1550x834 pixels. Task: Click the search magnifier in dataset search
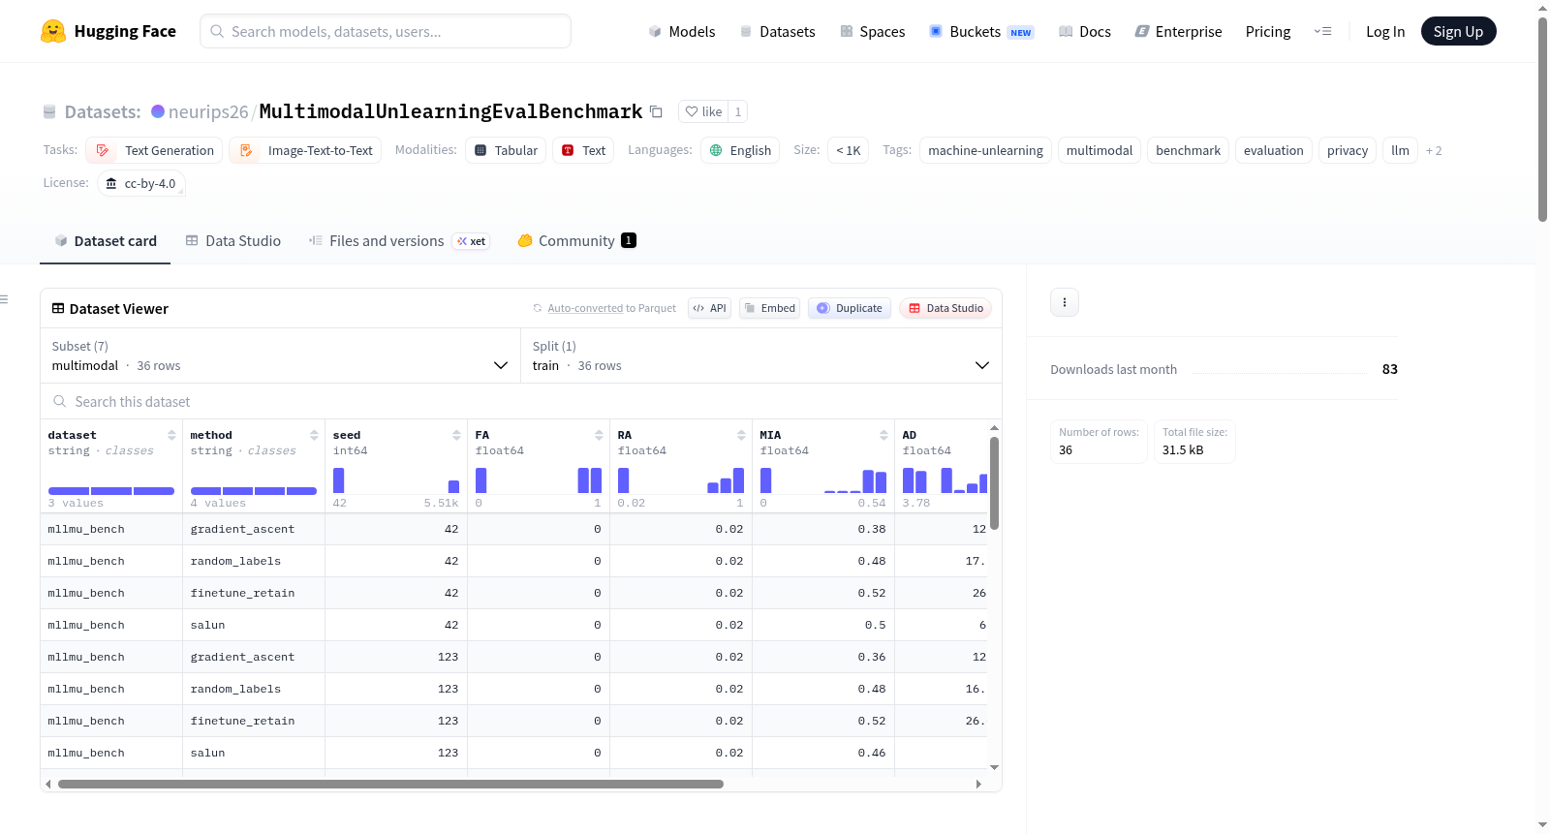tap(60, 401)
